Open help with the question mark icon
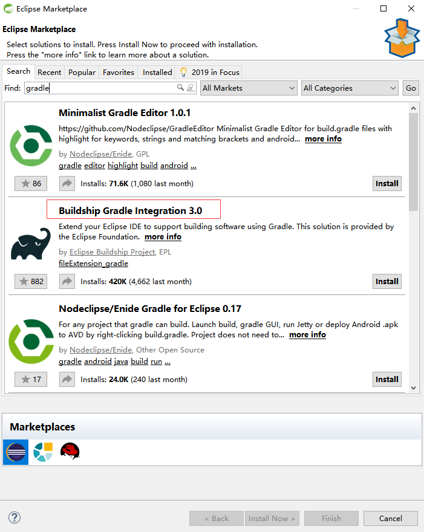The image size is (424, 532). [x=15, y=517]
